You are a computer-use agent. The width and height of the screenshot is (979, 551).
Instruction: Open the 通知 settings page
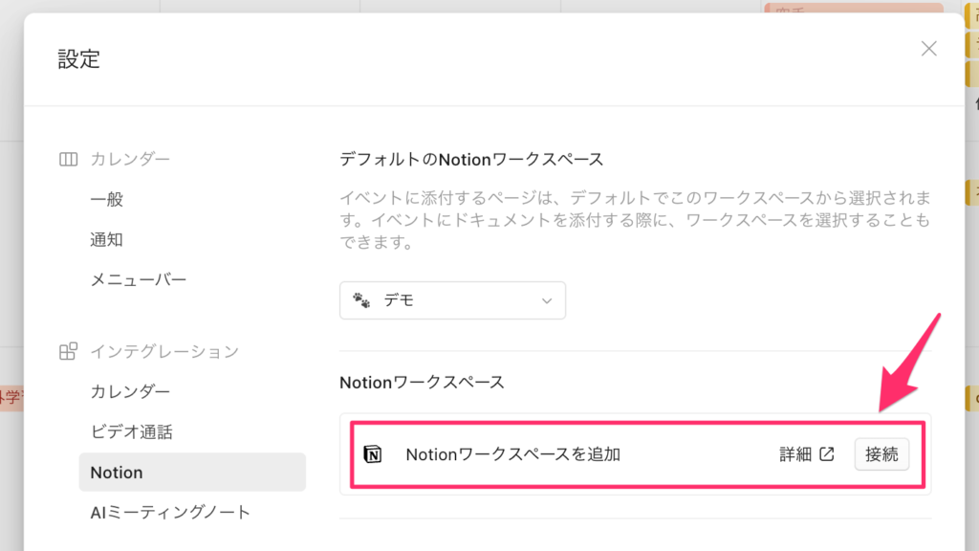pos(106,239)
